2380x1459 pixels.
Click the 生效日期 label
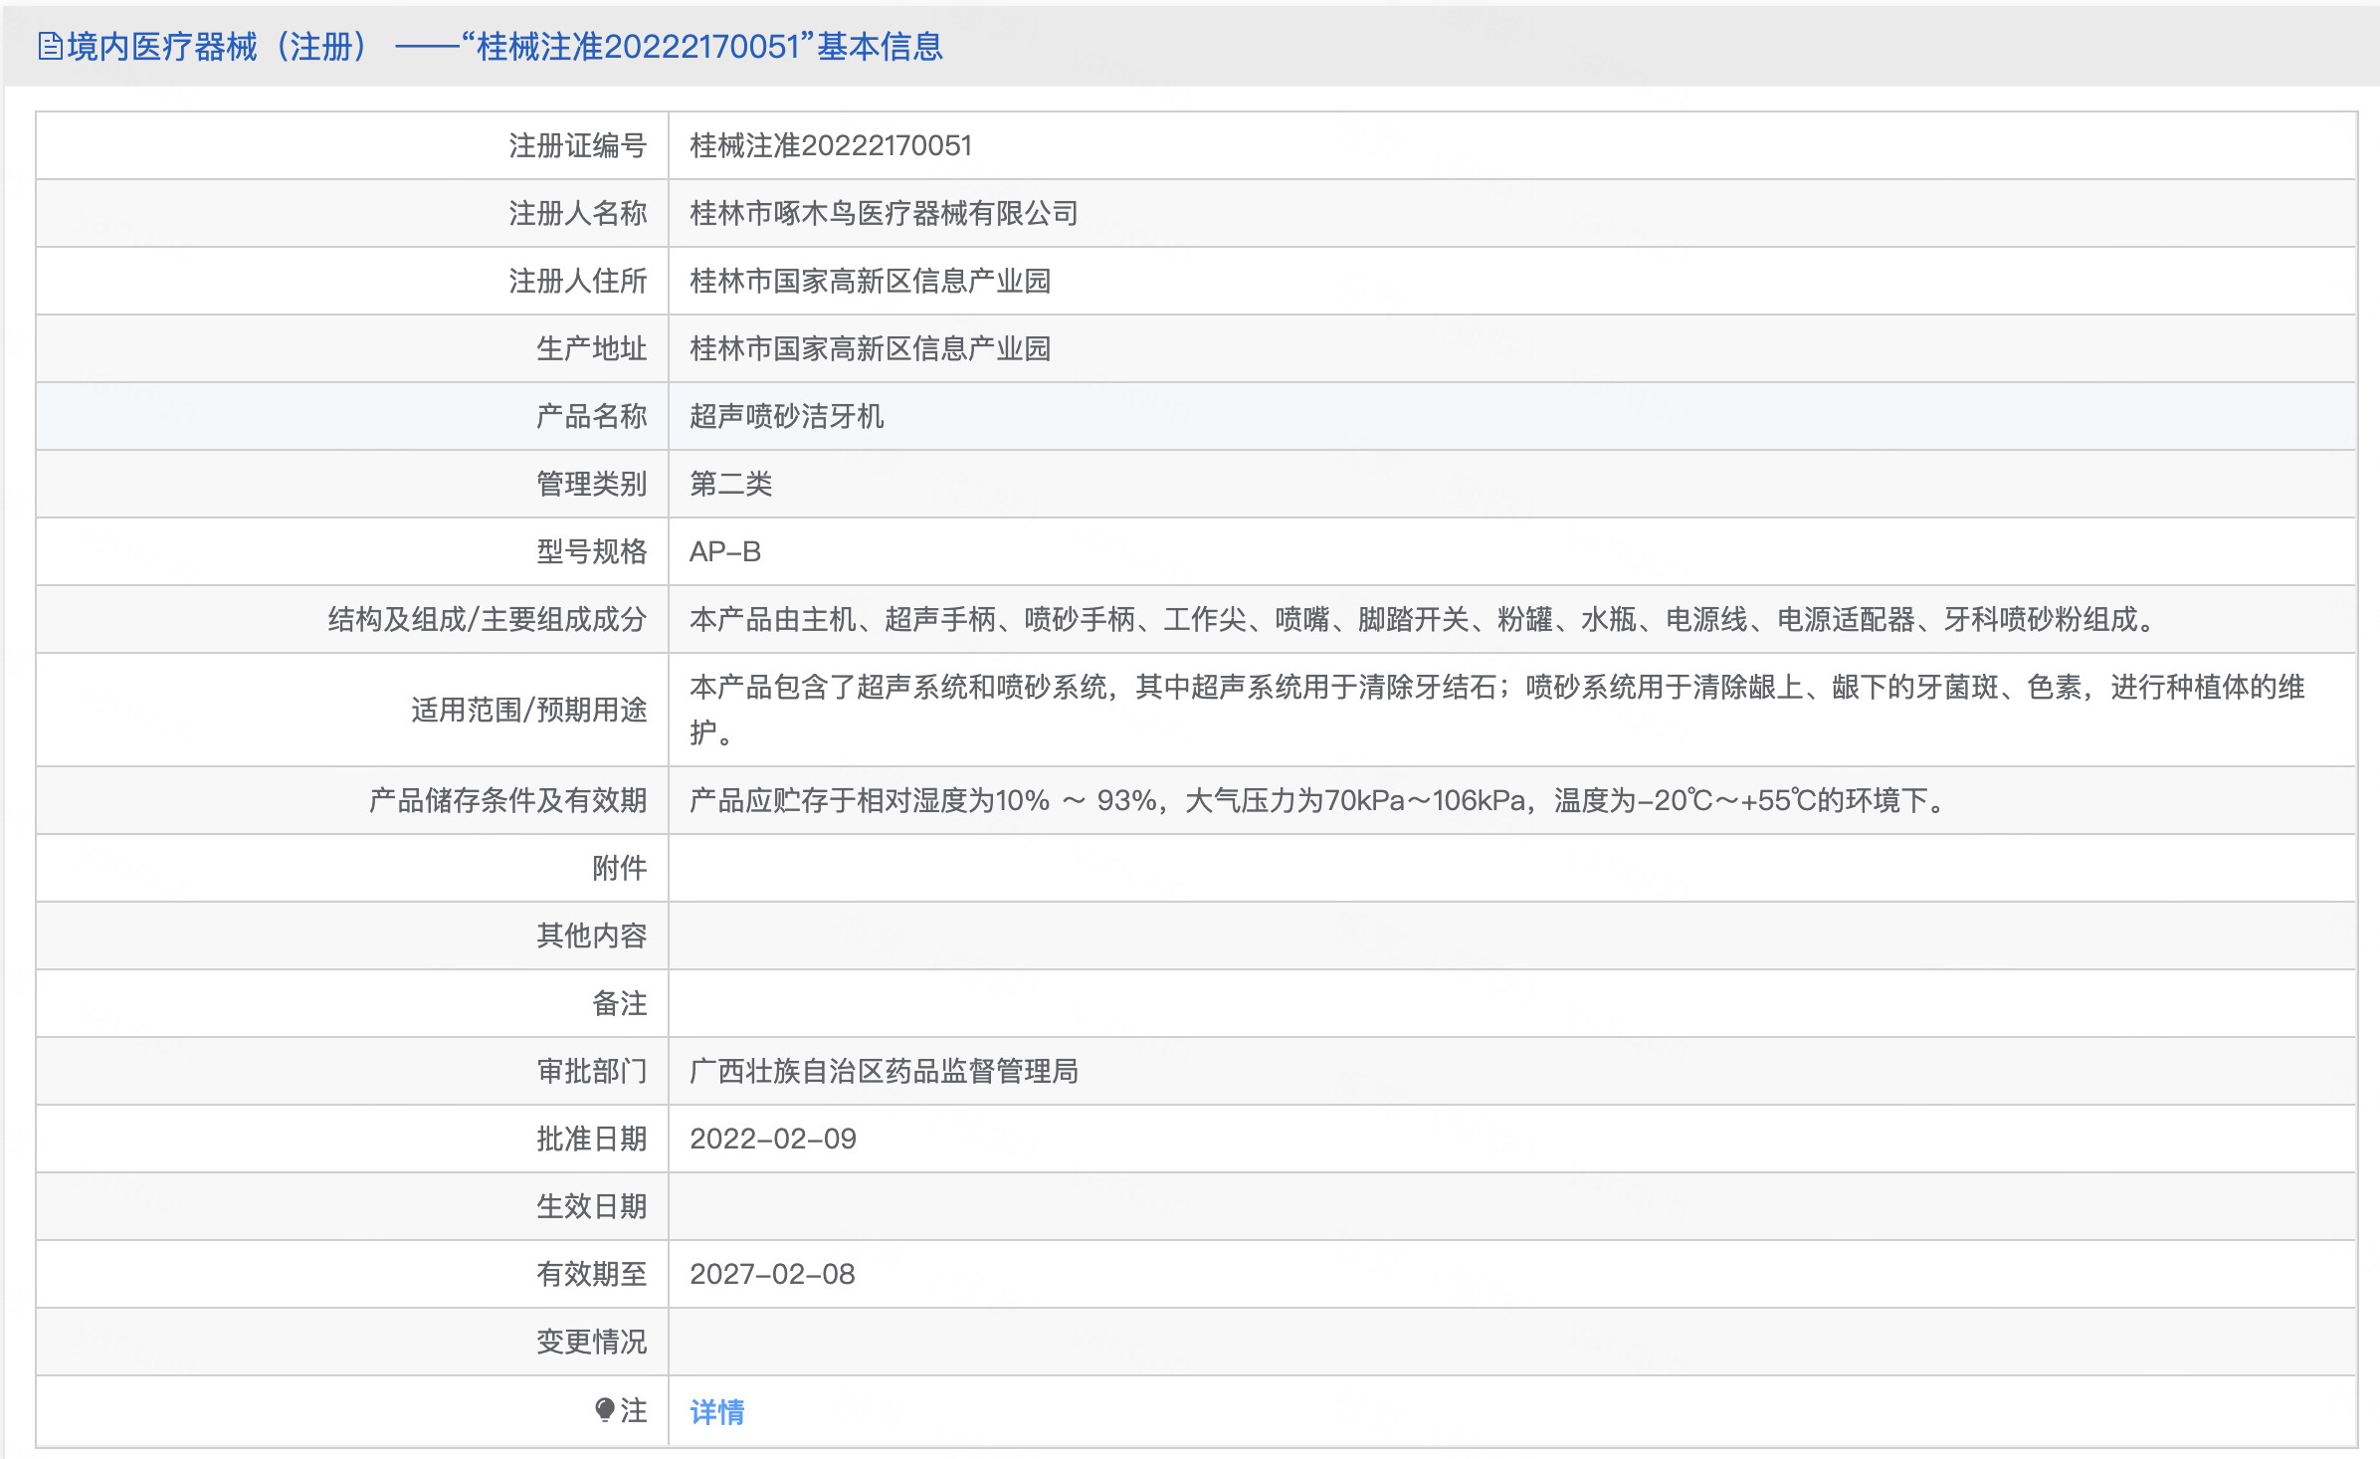tap(591, 1207)
